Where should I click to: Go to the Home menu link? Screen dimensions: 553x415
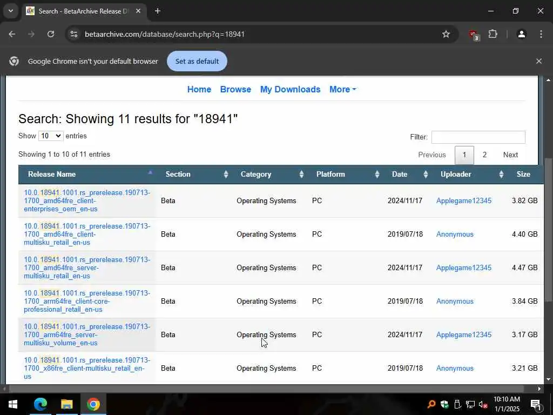click(199, 89)
